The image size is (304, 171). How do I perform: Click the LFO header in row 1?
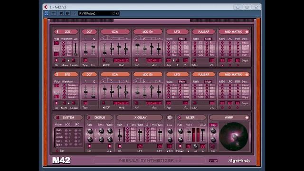(x=177, y=32)
